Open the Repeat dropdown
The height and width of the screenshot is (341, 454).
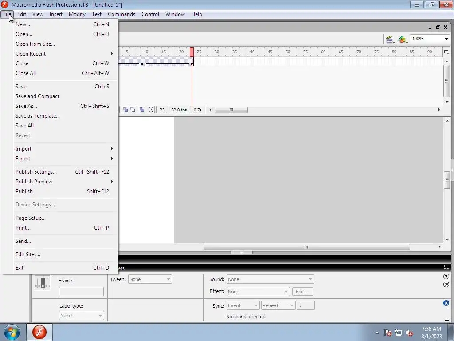278,305
